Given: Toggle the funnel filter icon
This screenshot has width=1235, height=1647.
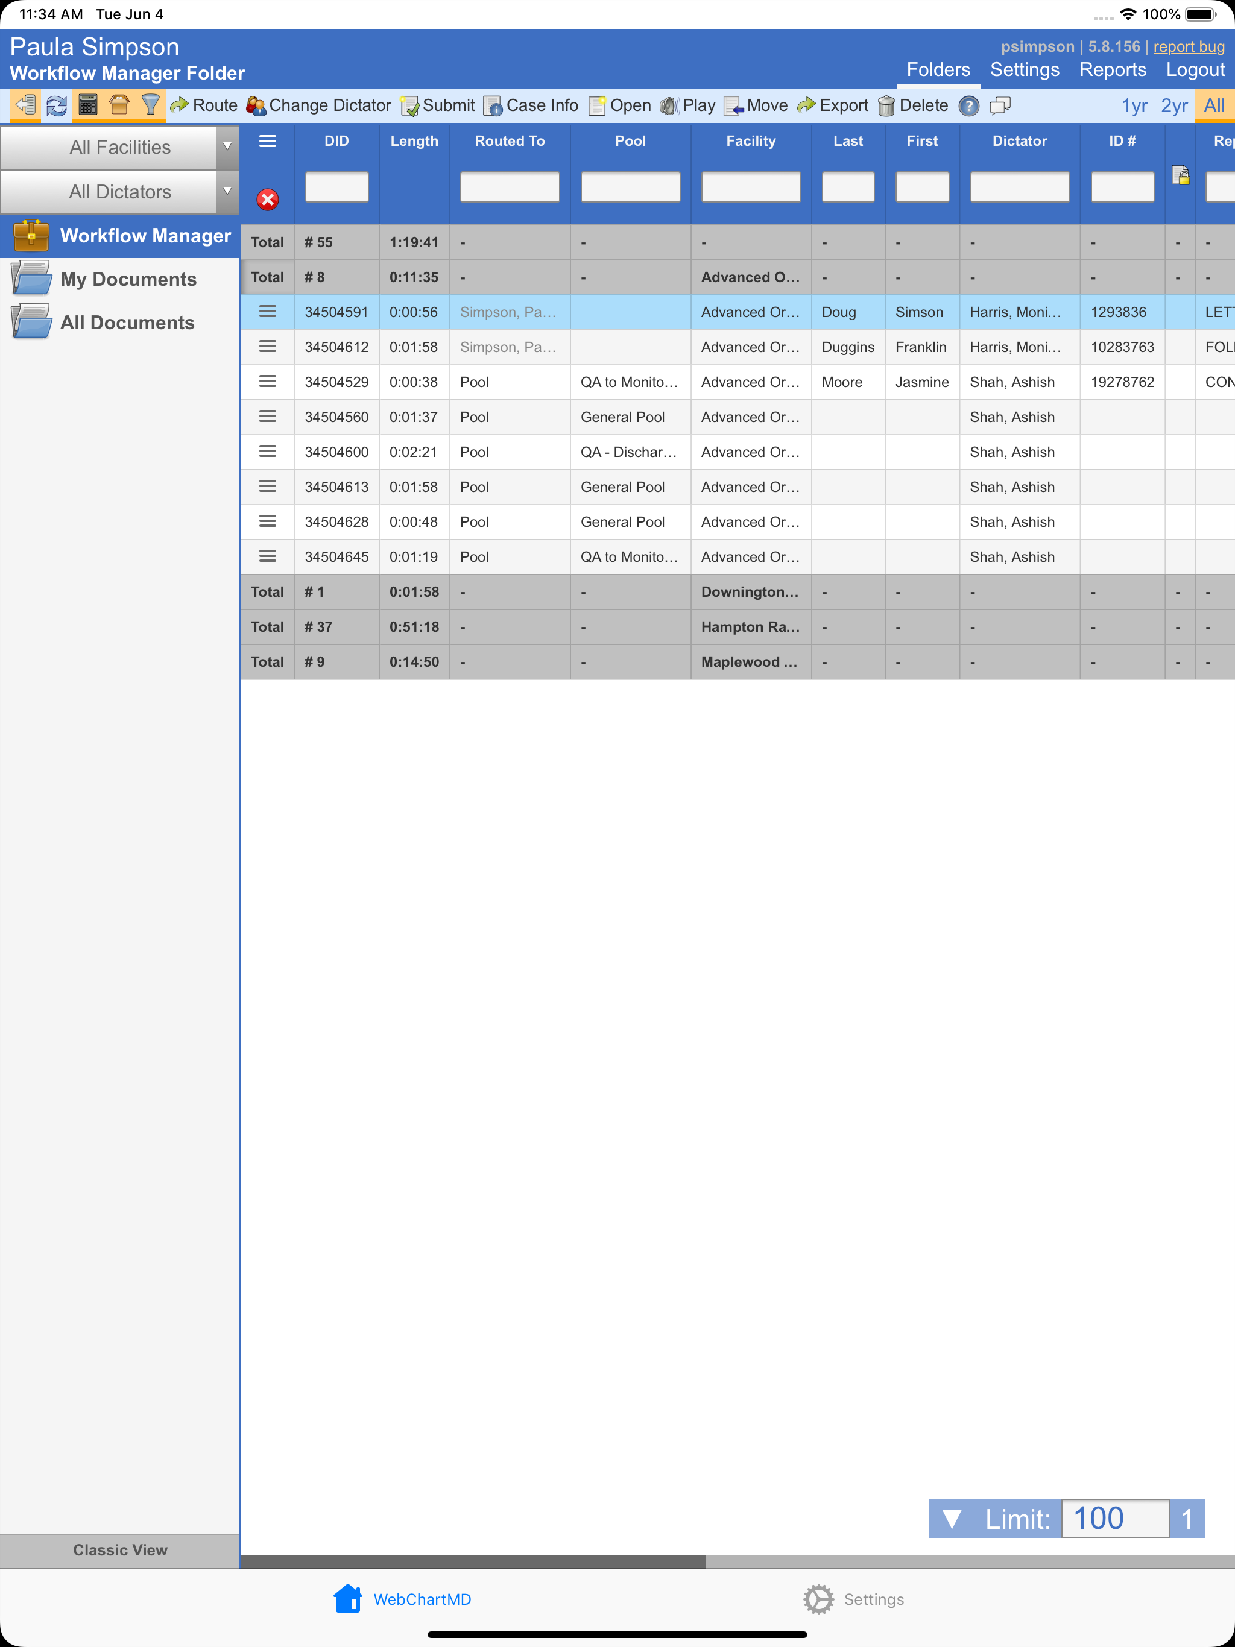Looking at the screenshot, I should 151,105.
